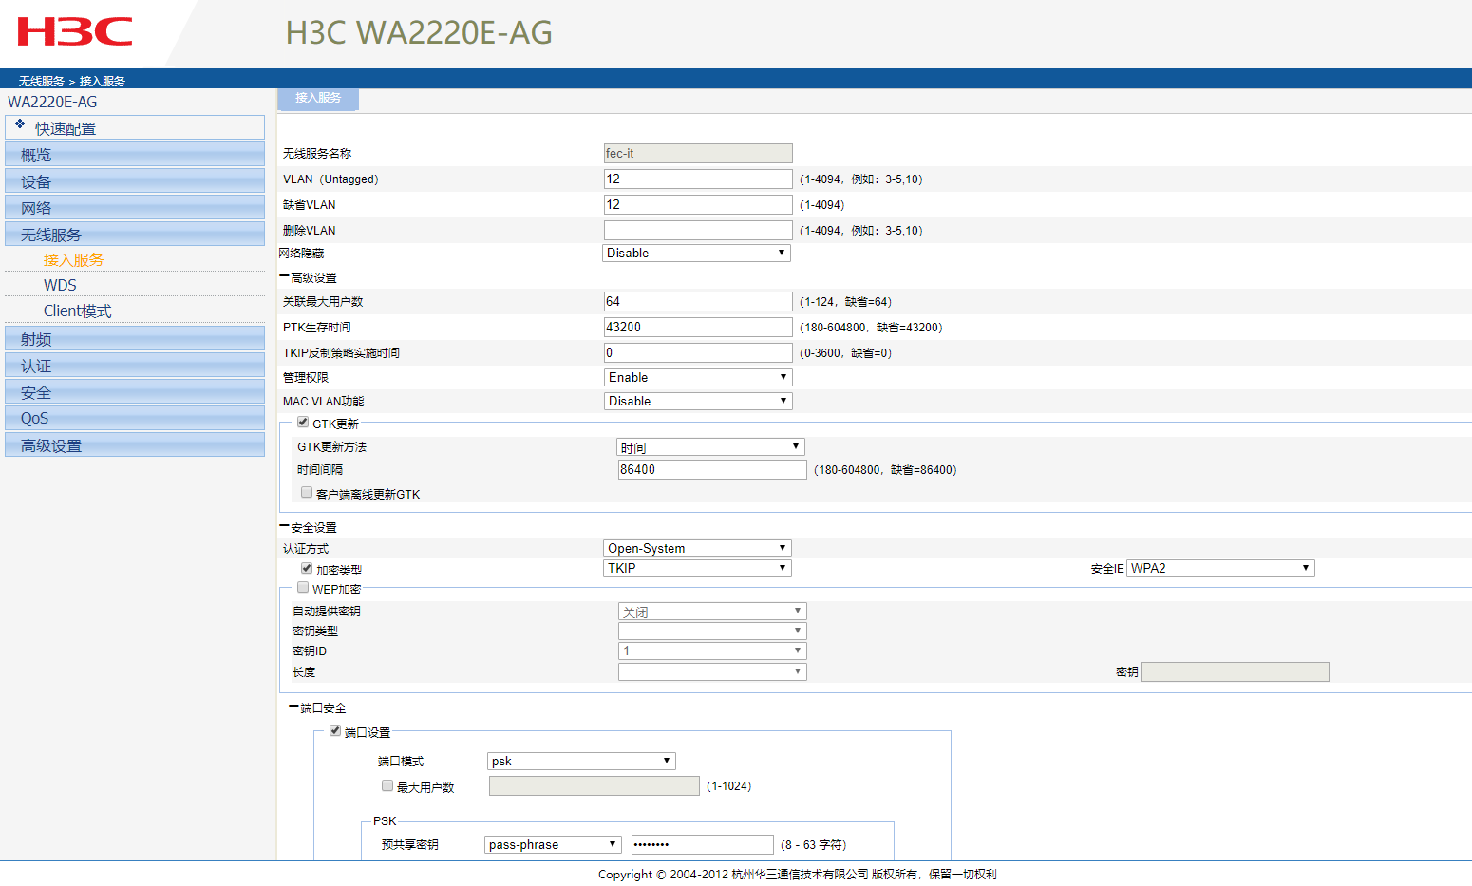Enable the 最大用户数 checkbox

click(387, 785)
